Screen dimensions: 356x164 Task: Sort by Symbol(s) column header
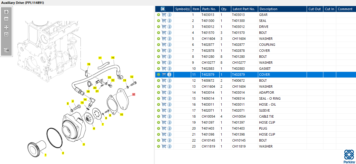(x=182, y=9)
